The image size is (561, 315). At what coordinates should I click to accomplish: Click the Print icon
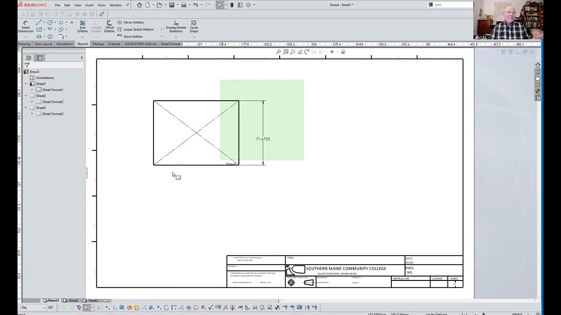[184, 5]
